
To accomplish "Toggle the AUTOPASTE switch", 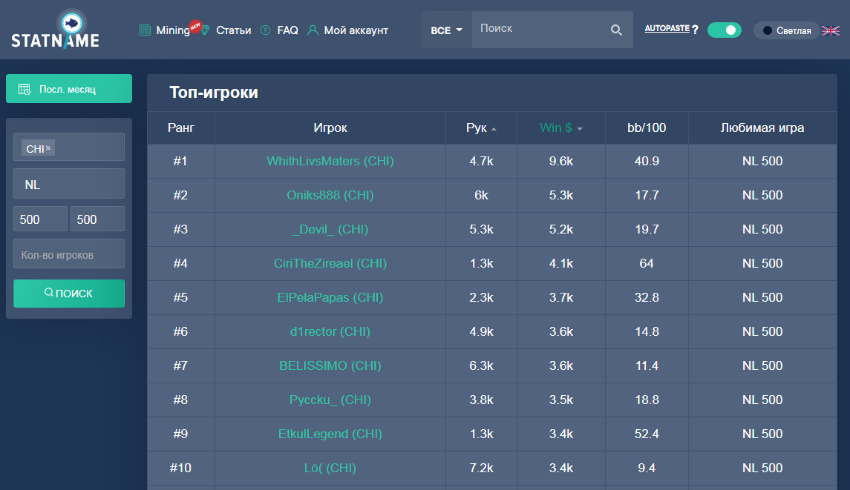I will tap(725, 30).
